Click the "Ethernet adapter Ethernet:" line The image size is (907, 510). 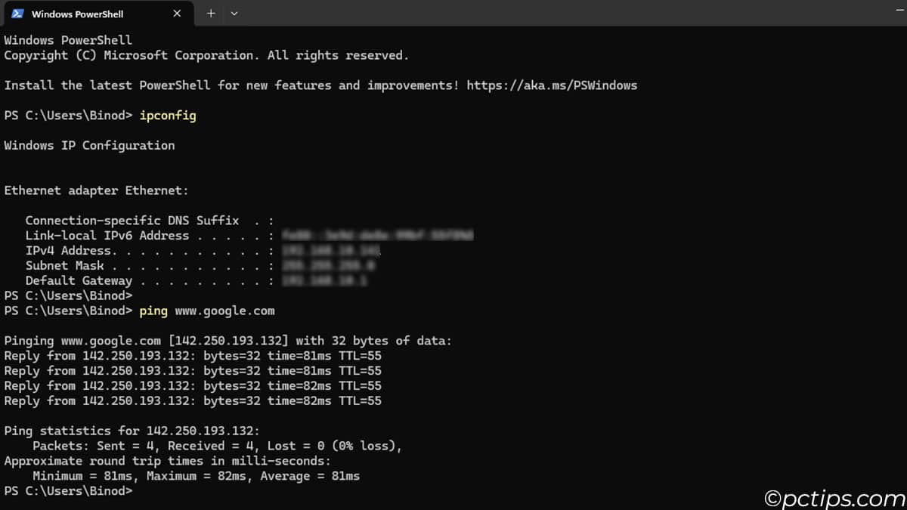96,190
